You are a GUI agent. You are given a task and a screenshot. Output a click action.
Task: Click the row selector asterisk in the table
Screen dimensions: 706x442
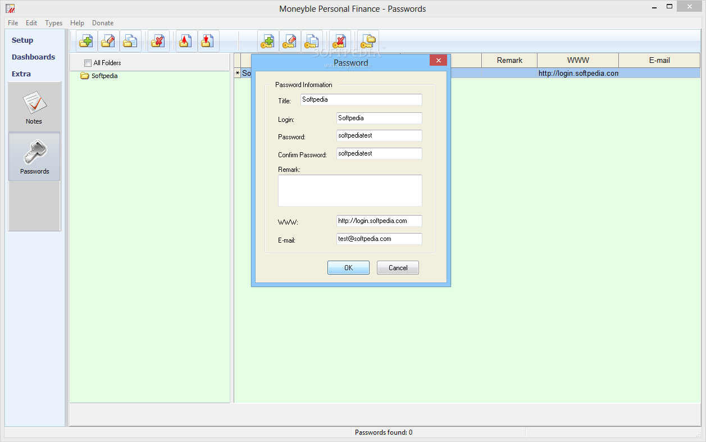[x=238, y=74]
